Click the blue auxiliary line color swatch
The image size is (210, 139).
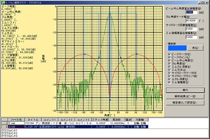177,48
